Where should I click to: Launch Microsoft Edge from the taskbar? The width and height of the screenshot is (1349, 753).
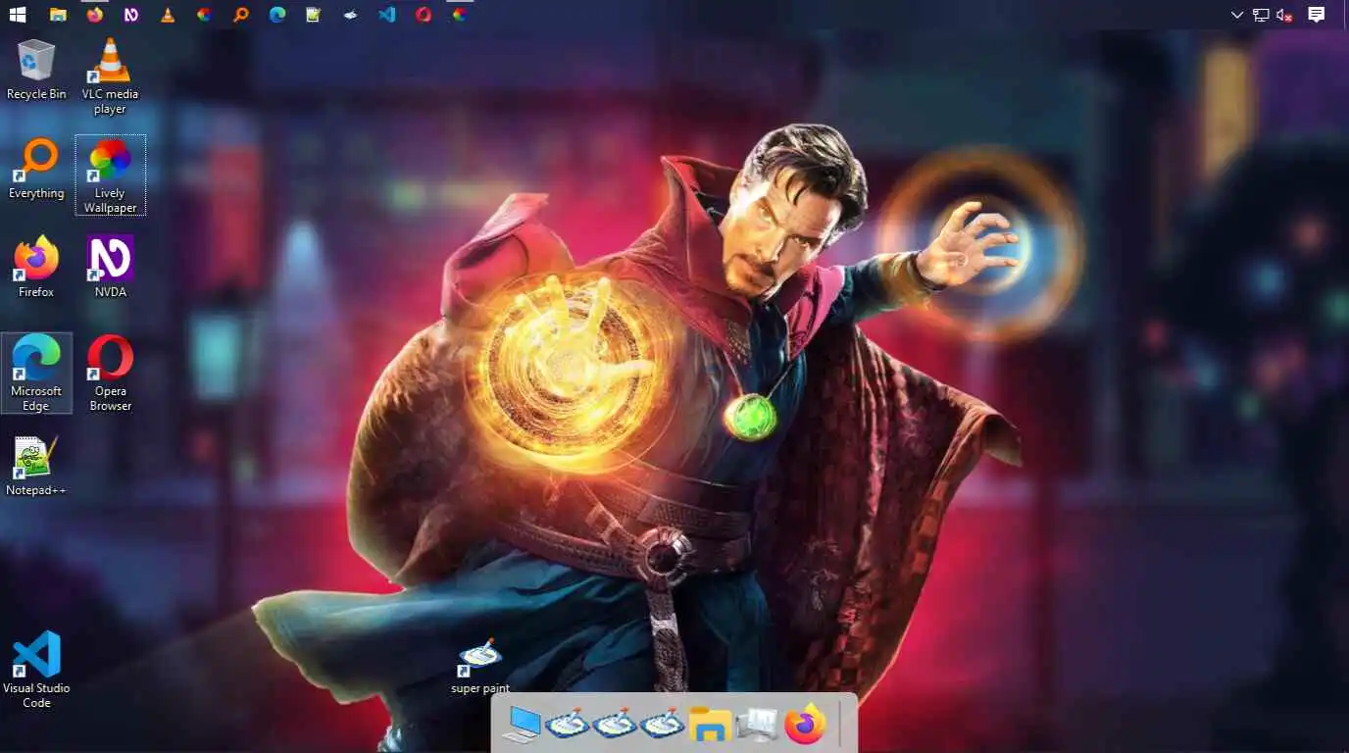click(x=277, y=15)
